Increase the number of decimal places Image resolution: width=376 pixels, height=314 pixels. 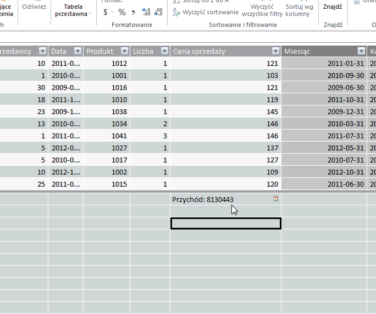(x=146, y=12)
